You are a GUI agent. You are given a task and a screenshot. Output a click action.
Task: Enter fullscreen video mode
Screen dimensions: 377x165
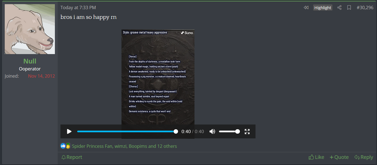point(247,131)
